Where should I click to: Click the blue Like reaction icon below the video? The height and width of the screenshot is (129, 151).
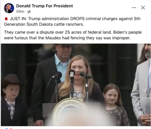click(x=7, y=129)
